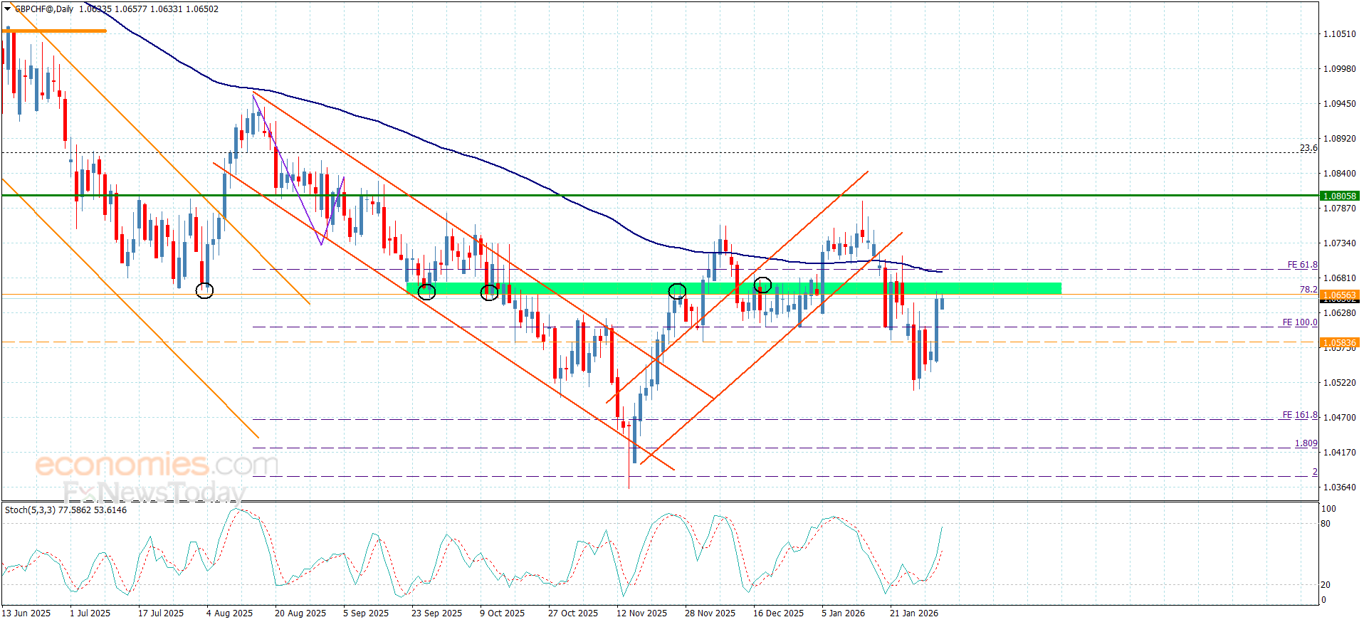Click the orange 1.06563 current price tag
Image resolution: width=1364 pixels, height=622 pixels.
pos(1339,295)
